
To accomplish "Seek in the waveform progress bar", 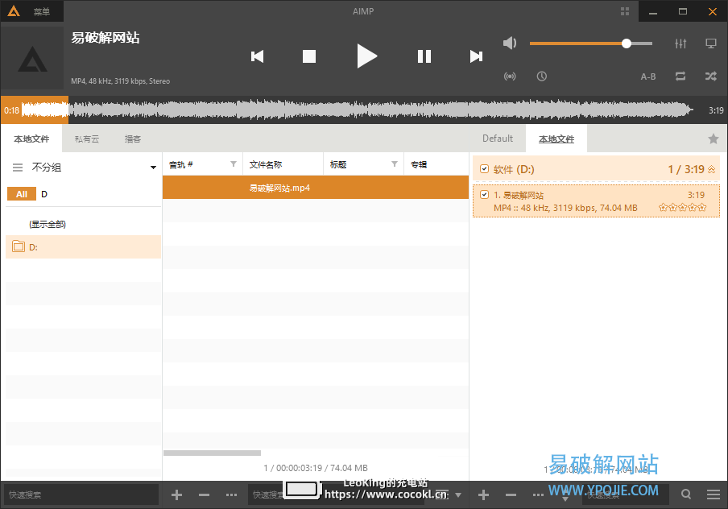I will click(358, 110).
